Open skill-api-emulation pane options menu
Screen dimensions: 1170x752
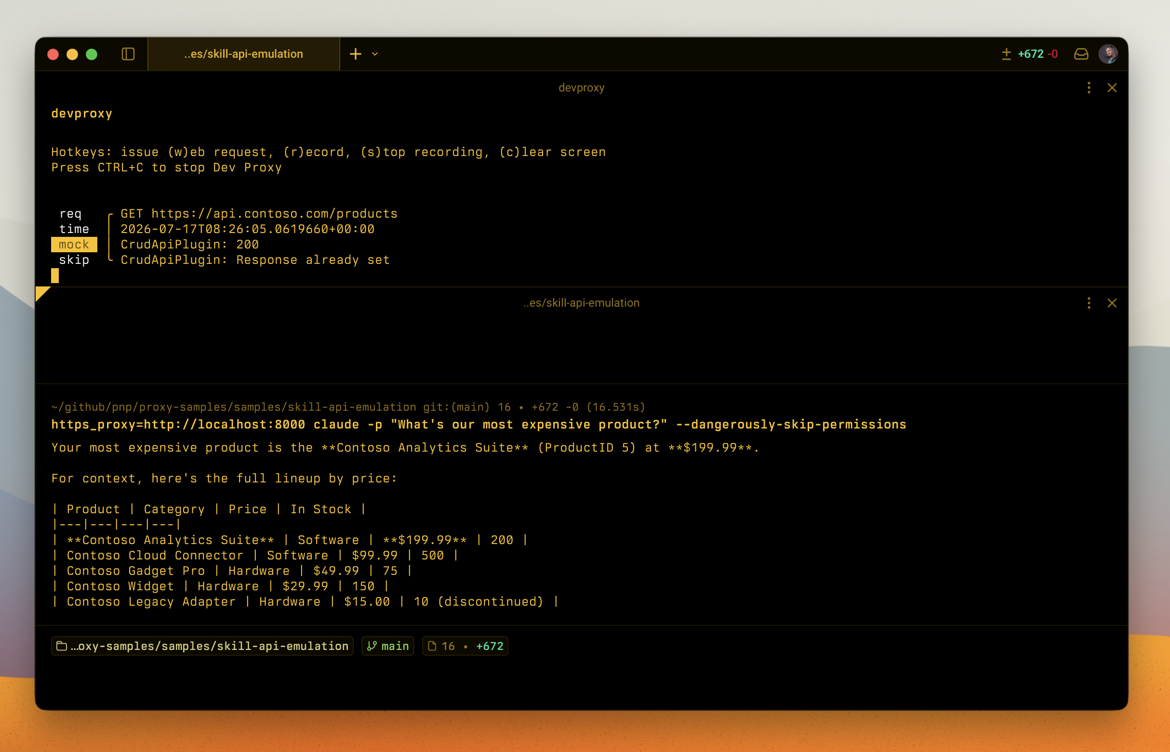tap(1089, 303)
